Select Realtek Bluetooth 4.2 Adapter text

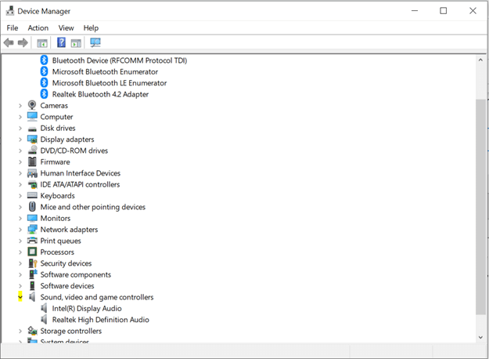pos(100,94)
